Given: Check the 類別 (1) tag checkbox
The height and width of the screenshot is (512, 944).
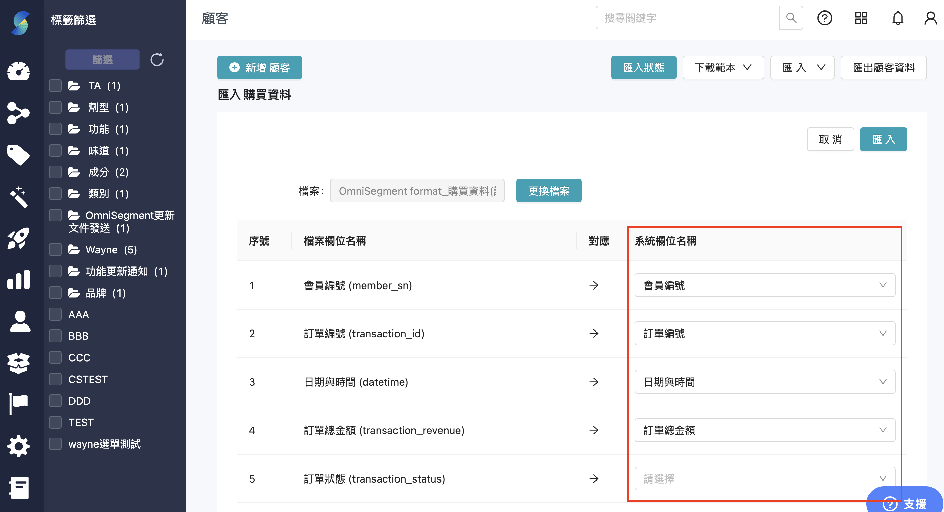Looking at the screenshot, I should point(55,193).
